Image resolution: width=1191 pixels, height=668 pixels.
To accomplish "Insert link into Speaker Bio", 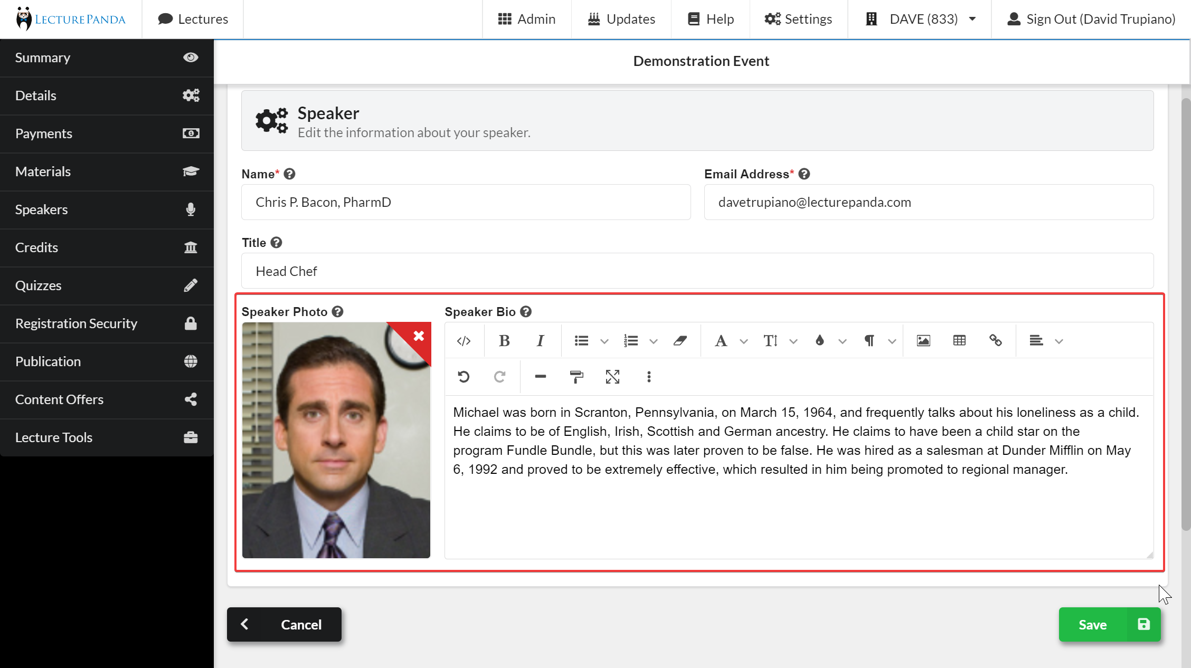I will pos(996,341).
